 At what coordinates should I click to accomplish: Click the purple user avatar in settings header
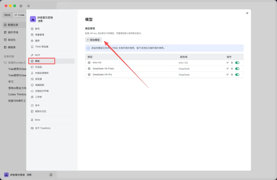(33, 19)
